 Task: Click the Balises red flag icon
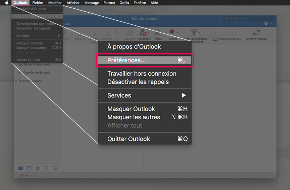[x=172, y=32]
